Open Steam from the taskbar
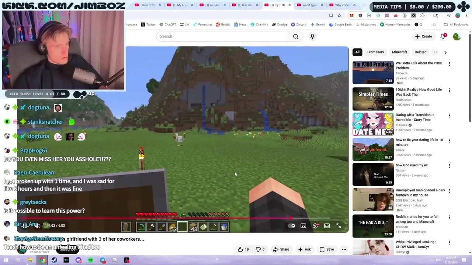 pos(54,260)
